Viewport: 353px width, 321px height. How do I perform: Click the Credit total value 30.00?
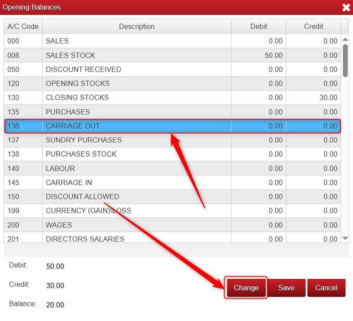(55, 286)
